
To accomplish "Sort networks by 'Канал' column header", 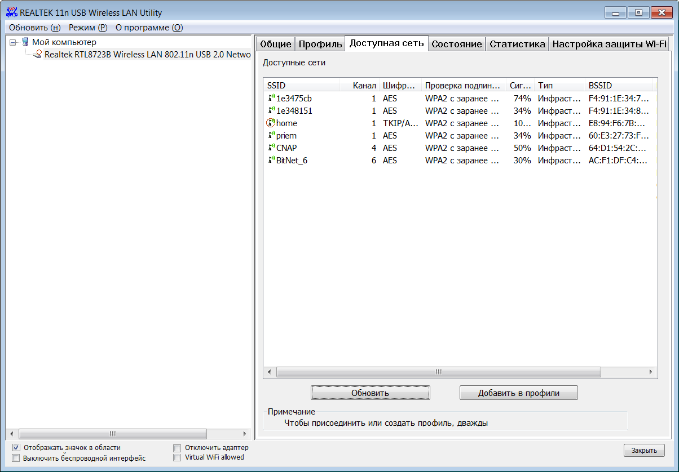I will pos(360,86).
